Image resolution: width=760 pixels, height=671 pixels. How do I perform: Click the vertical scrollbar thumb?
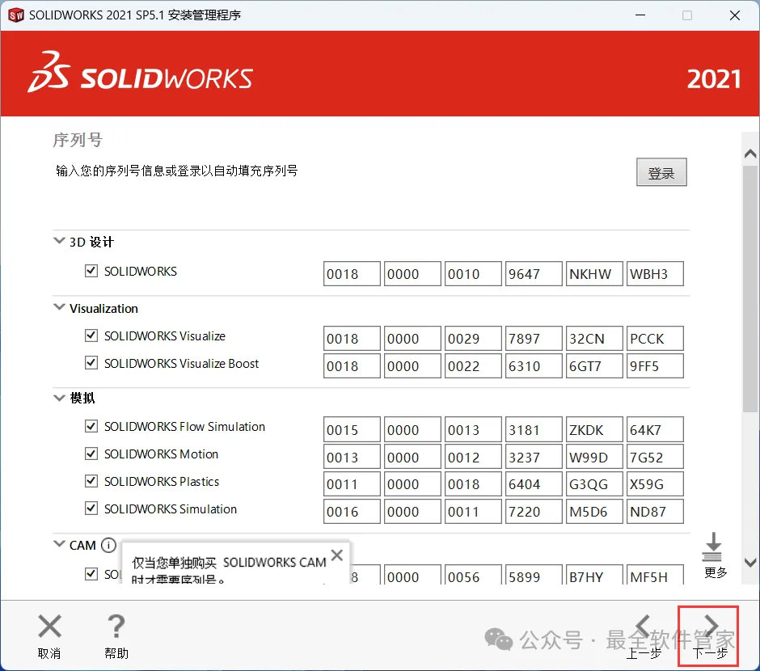click(x=750, y=289)
